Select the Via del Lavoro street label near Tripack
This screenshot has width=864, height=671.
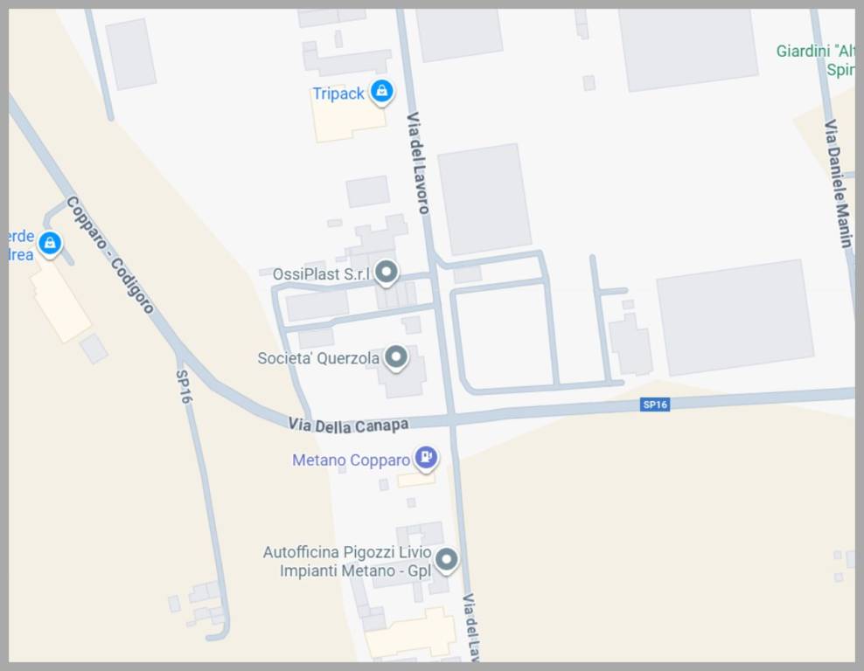[x=417, y=163]
